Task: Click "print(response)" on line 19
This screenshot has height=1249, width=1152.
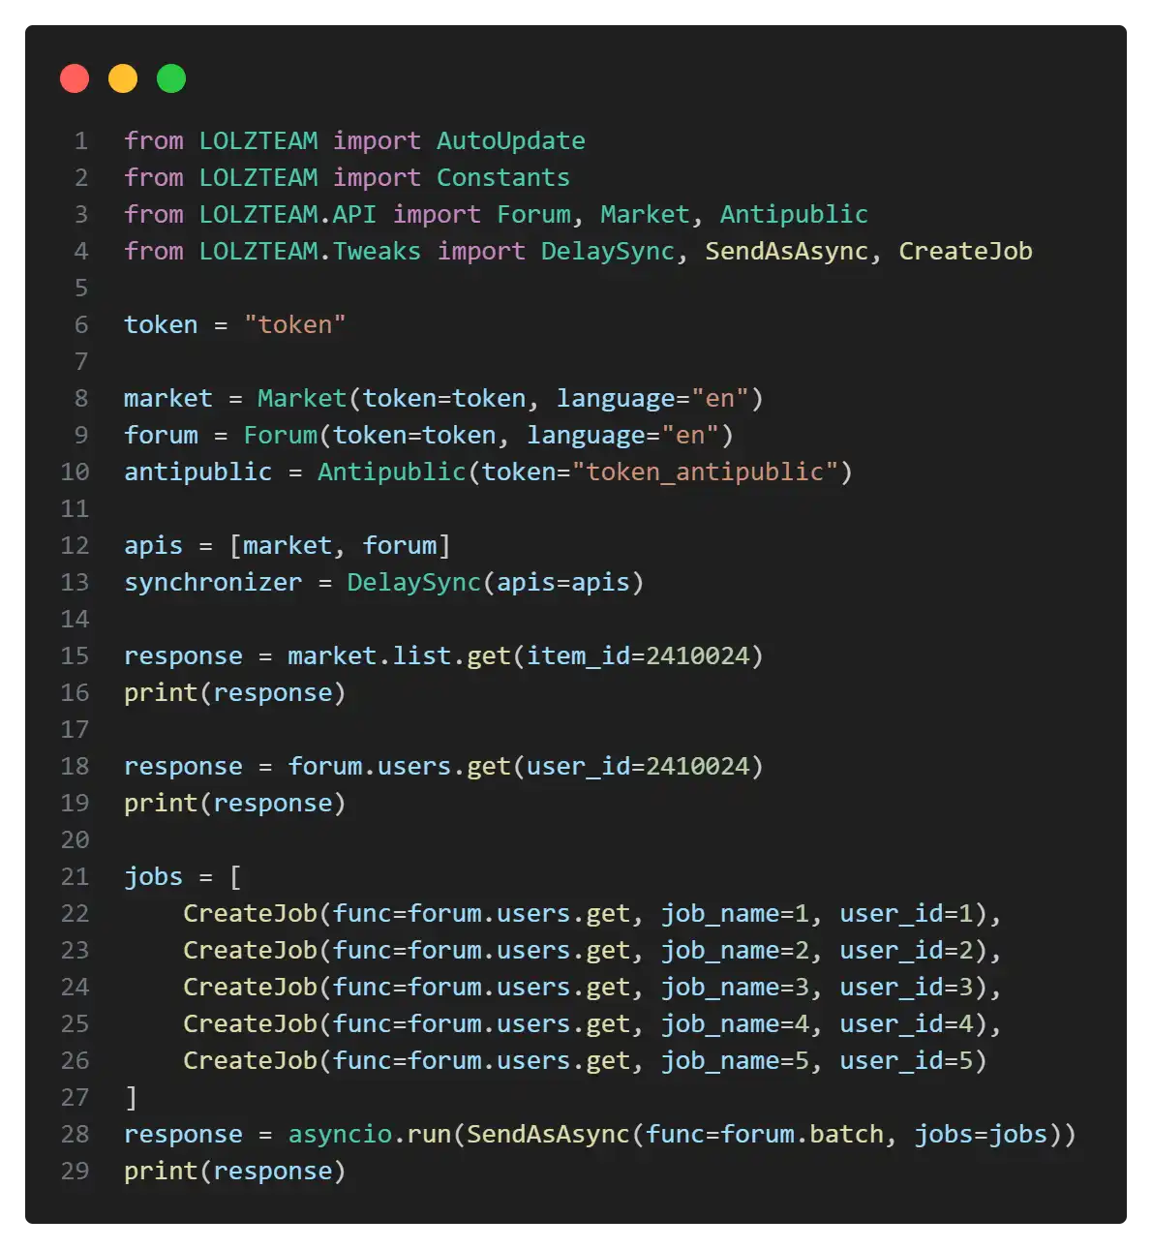Action: pos(235,804)
